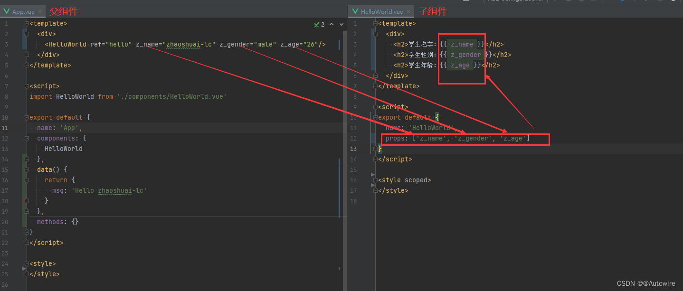
Task: Go to previous highlighted problem arrow
Action: tap(332, 24)
